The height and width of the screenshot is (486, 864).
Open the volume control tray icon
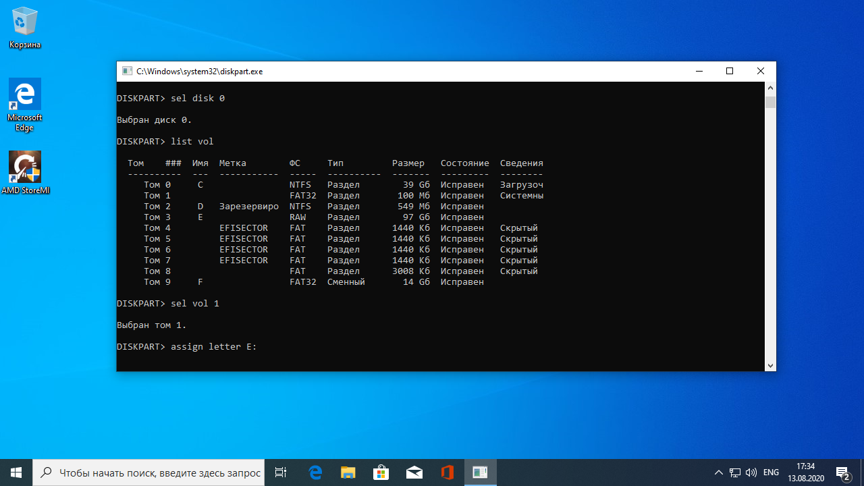tap(751, 473)
